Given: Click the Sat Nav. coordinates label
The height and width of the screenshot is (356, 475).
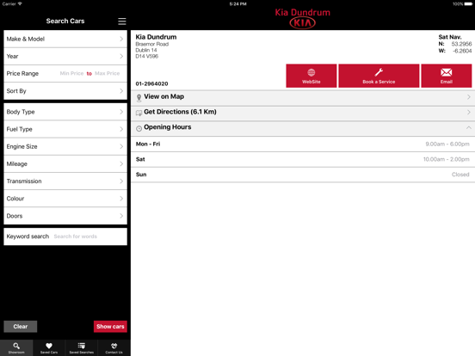Looking at the screenshot, I should pyautogui.click(x=450, y=37).
